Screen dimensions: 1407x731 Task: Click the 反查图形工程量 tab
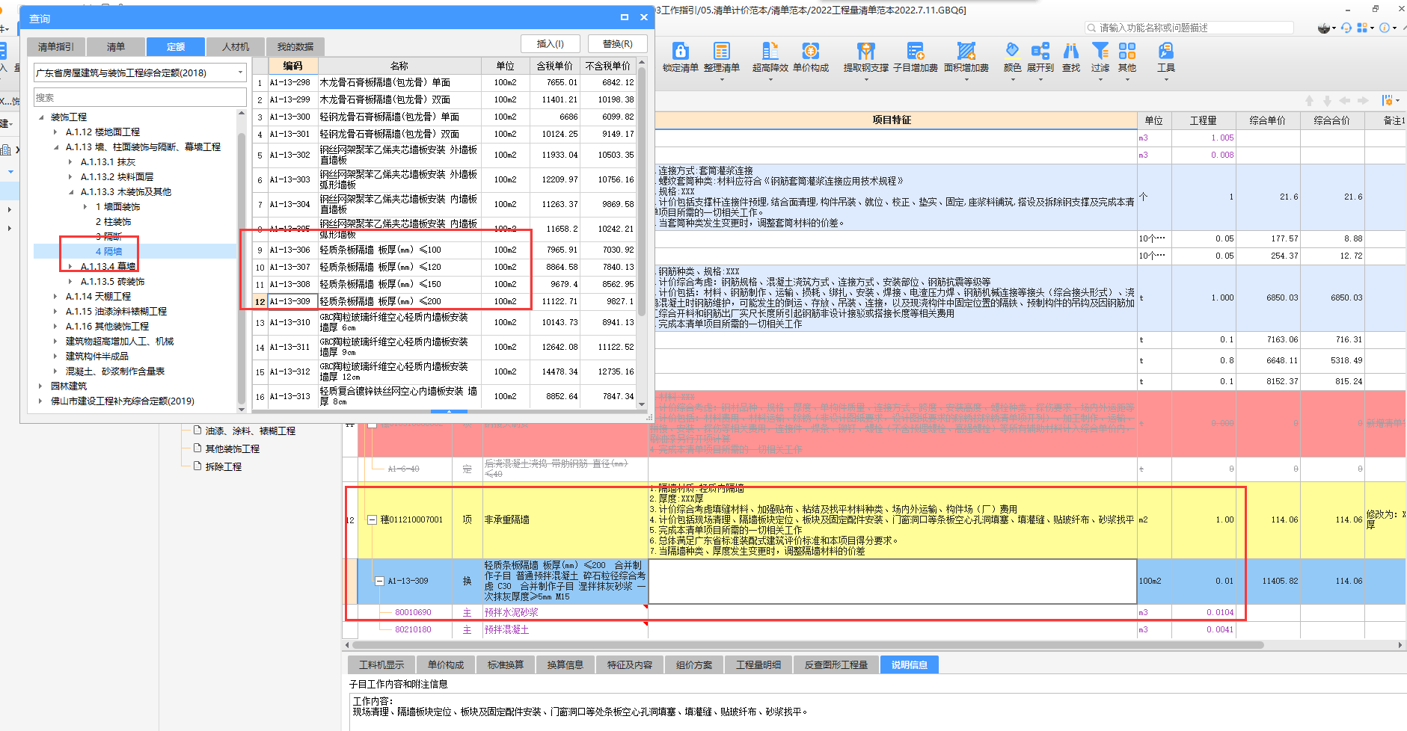[836, 664]
